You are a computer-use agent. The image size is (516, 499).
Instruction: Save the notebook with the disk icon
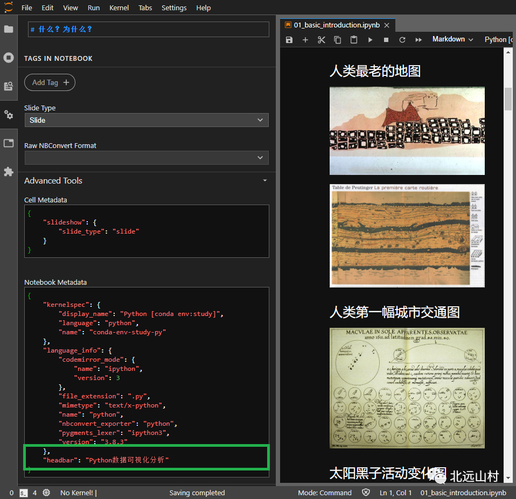289,40
